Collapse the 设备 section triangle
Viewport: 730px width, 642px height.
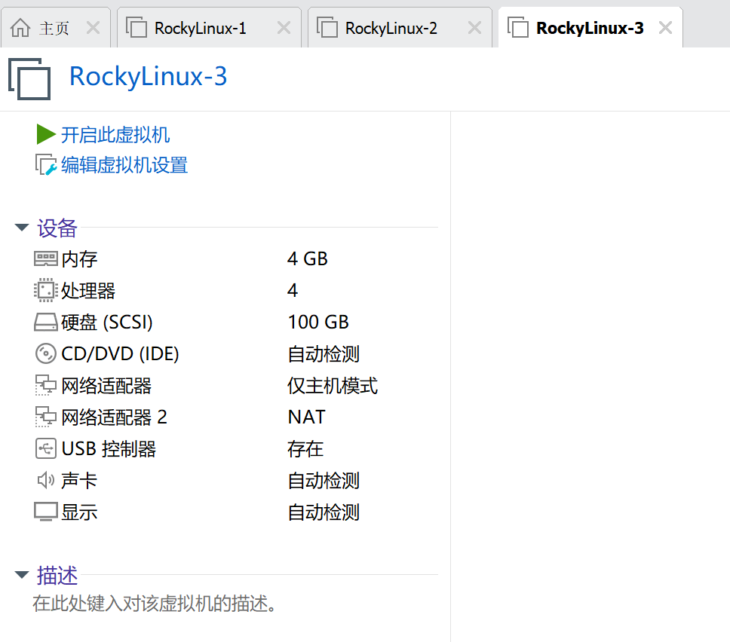(21, 228)
